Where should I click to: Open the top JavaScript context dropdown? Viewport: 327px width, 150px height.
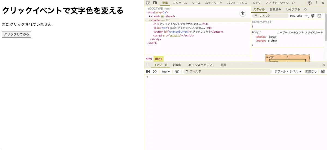166,72
